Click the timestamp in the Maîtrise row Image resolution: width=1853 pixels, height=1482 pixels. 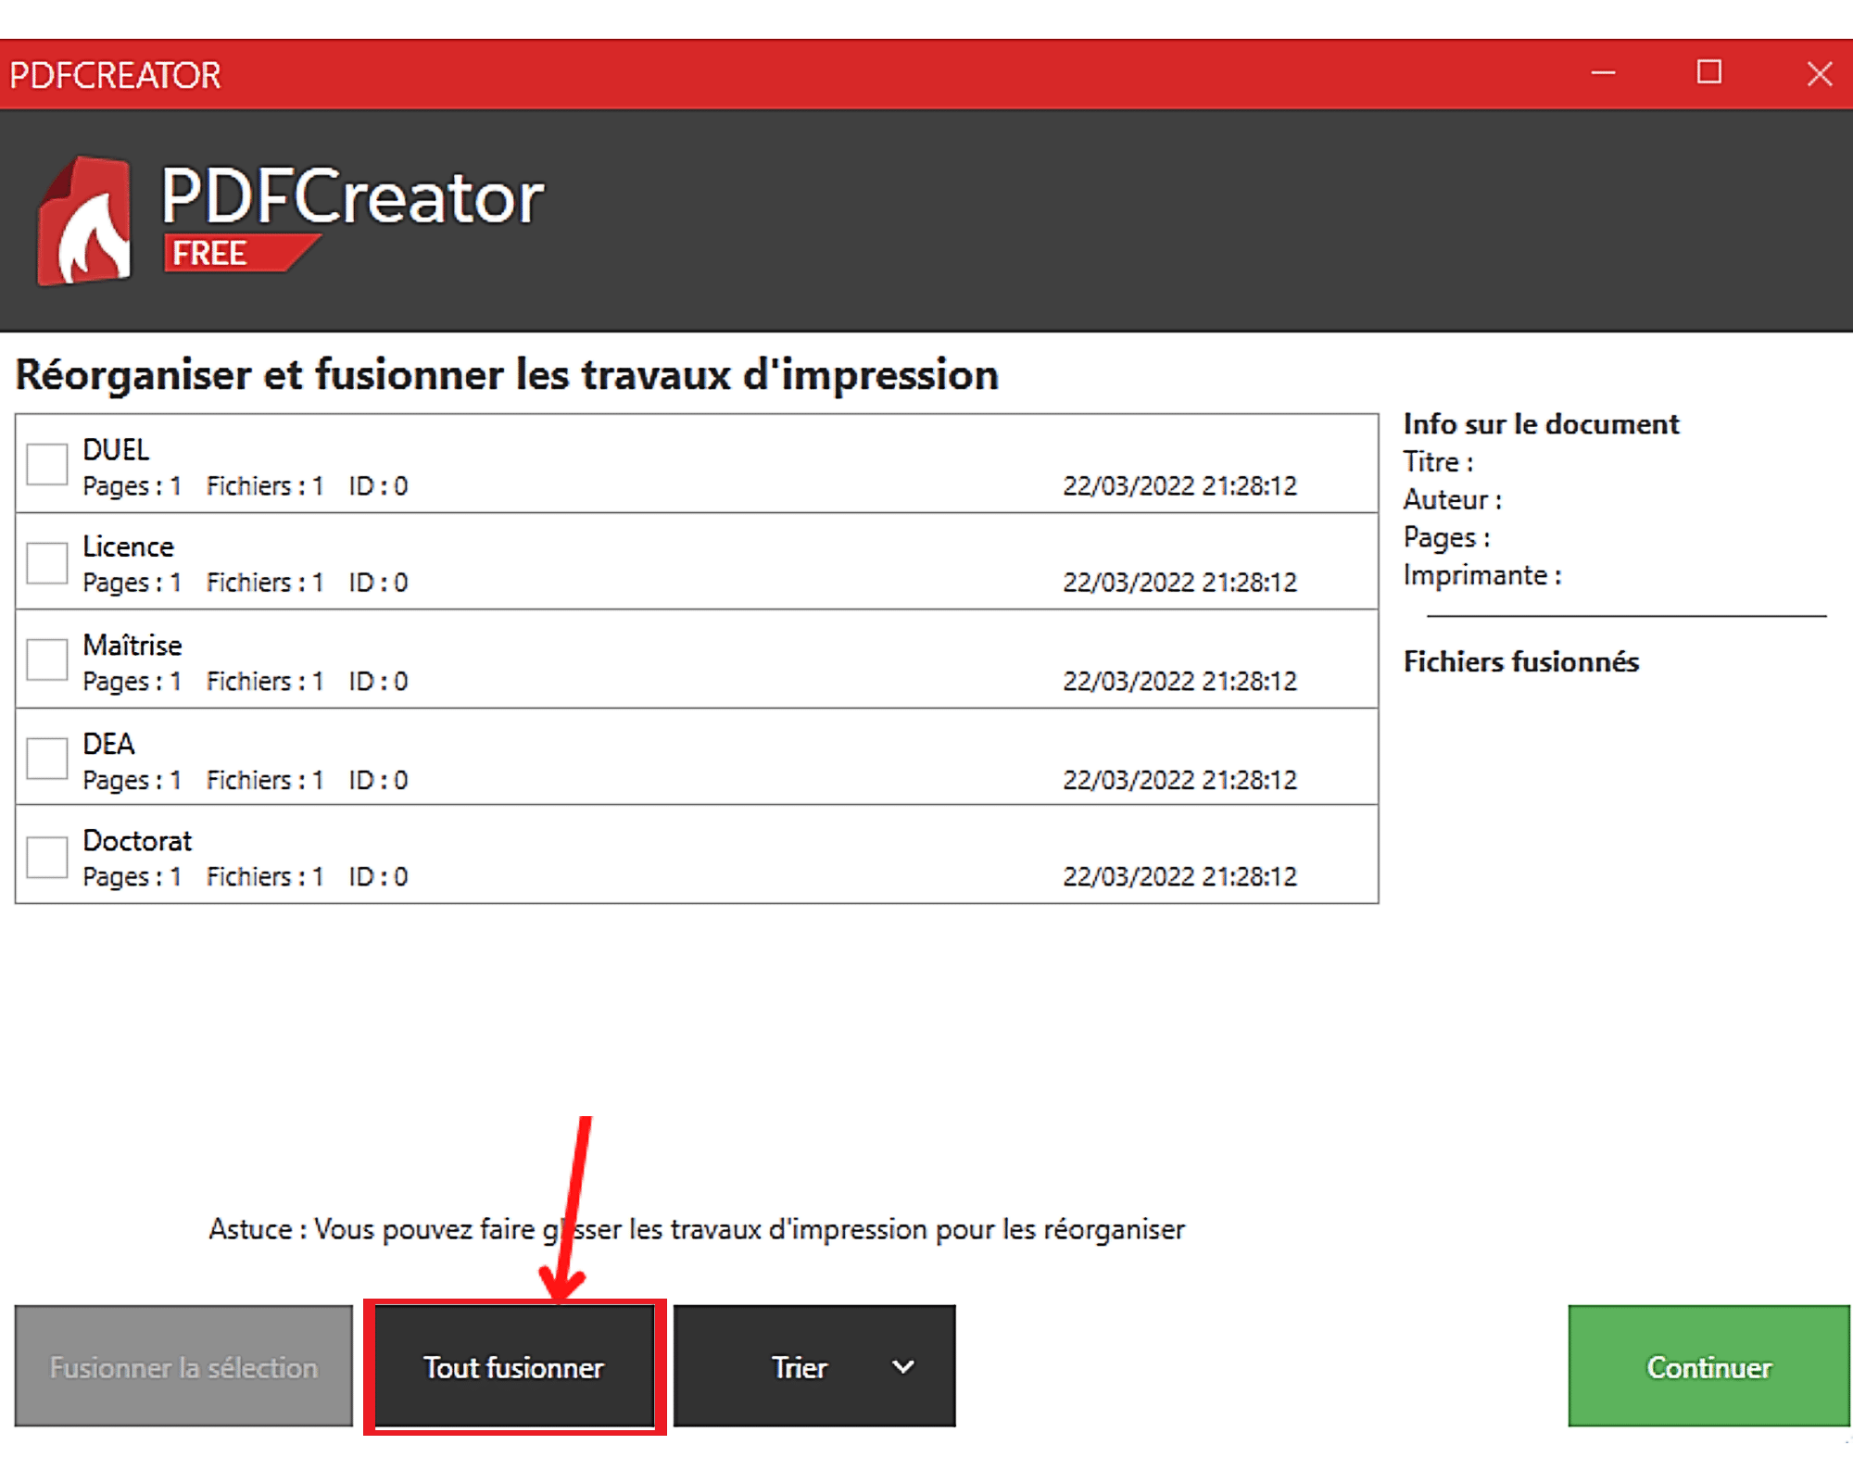coord(1179,681)
